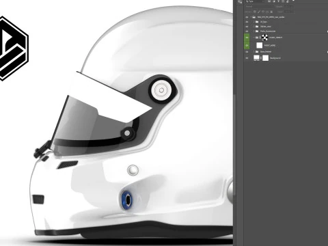This screenshot has width=328, height=246.
Task: Collapse the model_pattern group
Action: pos(254,38)
